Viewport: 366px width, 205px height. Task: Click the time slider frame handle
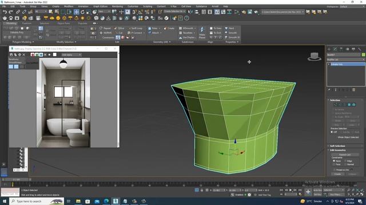(17, 179)
